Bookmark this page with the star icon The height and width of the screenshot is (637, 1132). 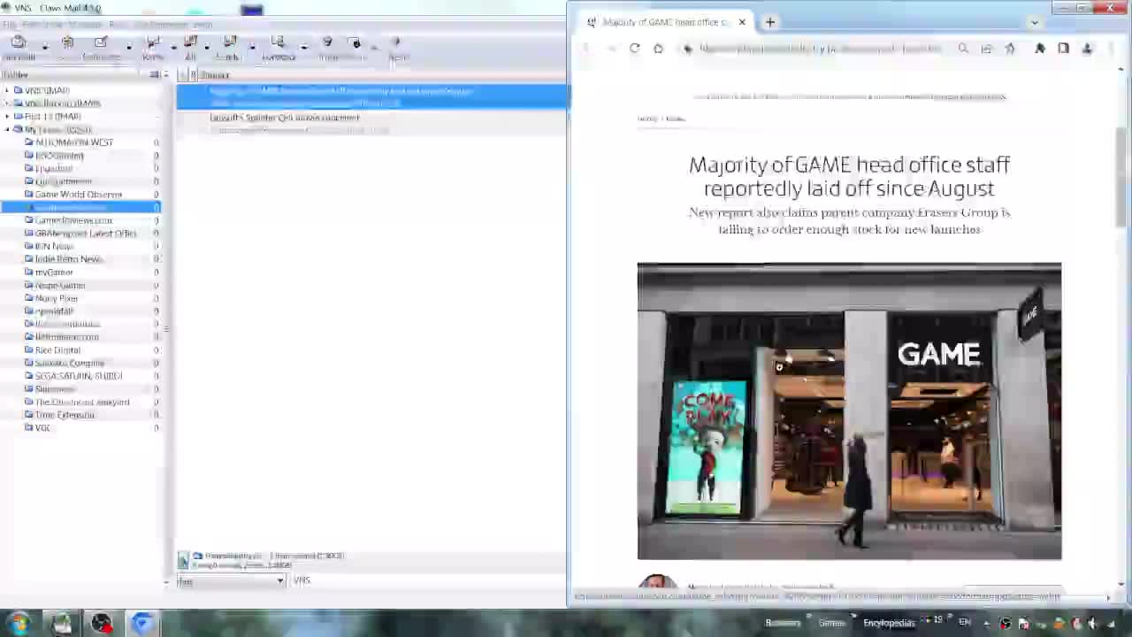click(x=1010, y=49)
